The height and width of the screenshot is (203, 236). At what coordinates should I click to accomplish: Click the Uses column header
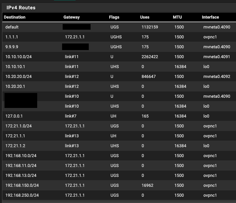click(x=145, y=17)
